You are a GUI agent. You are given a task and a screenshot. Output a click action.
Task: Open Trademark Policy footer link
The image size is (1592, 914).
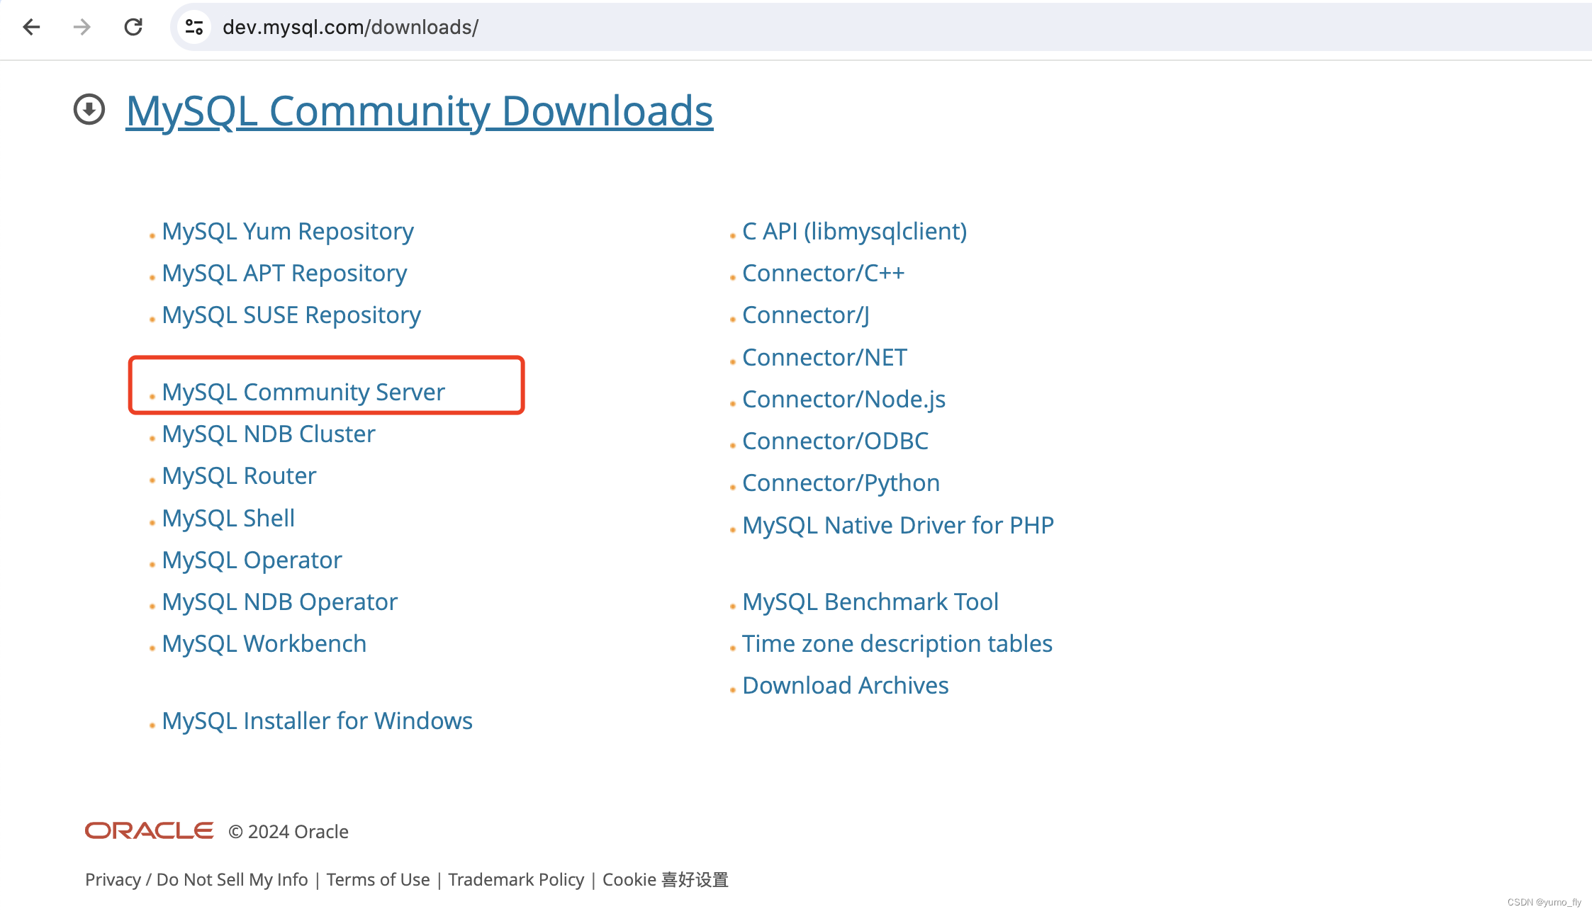point(516,879)
